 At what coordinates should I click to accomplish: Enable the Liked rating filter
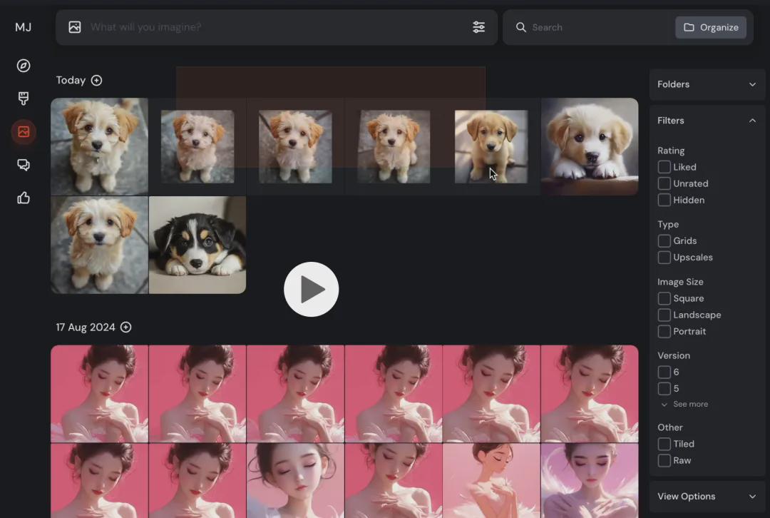point(664,167)
